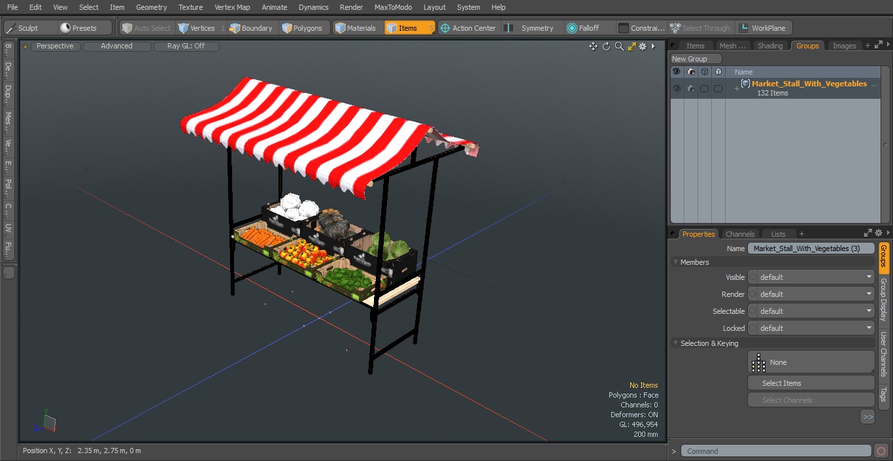893x461 pixels.
Task: Toggle the Visible channel keyframe circle
Action: click(x=752, y=277)
